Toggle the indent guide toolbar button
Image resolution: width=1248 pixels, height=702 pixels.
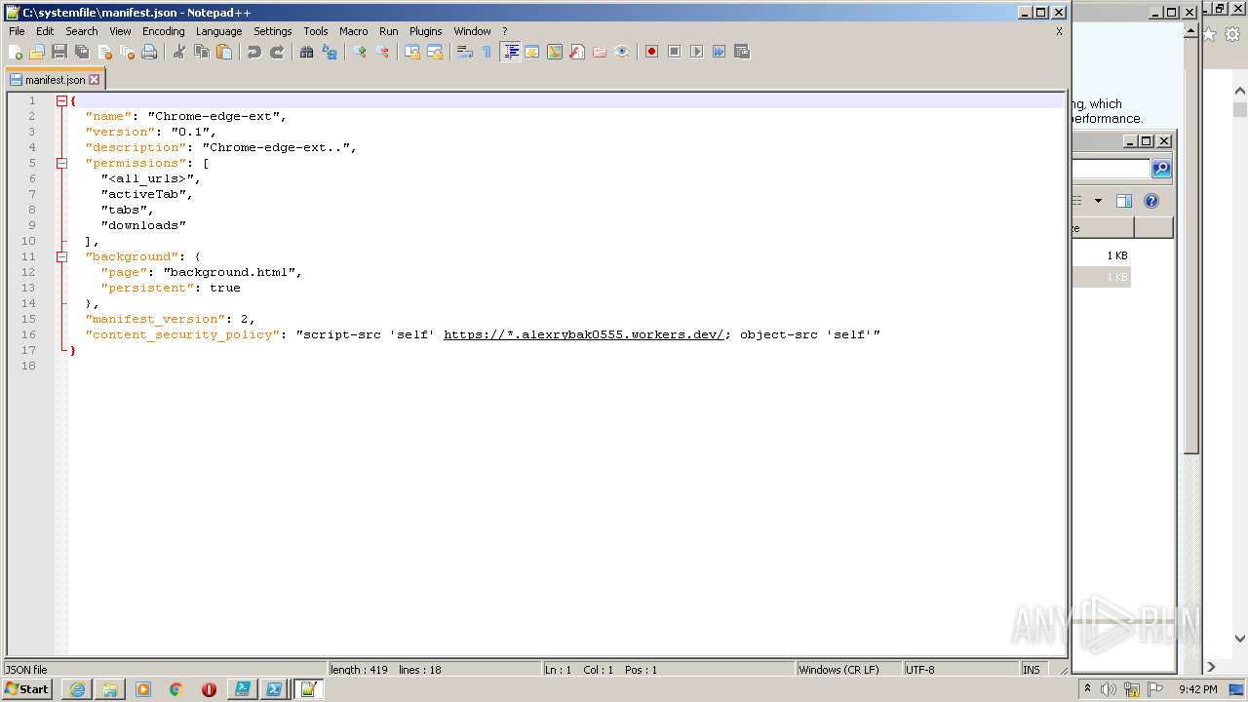(510, 52)
